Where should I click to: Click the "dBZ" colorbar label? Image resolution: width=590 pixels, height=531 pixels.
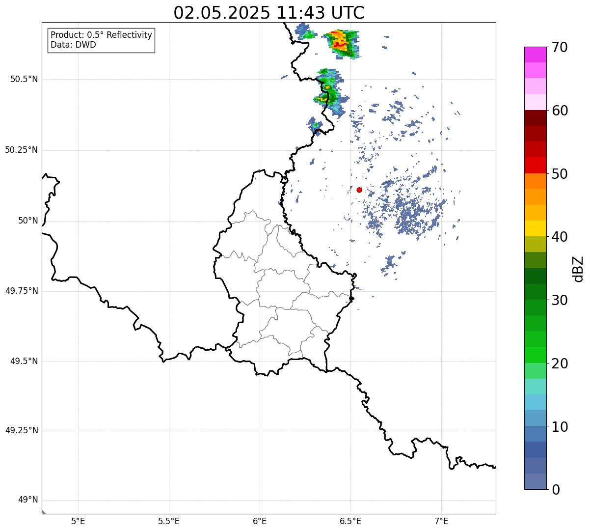tap(578, 269)
